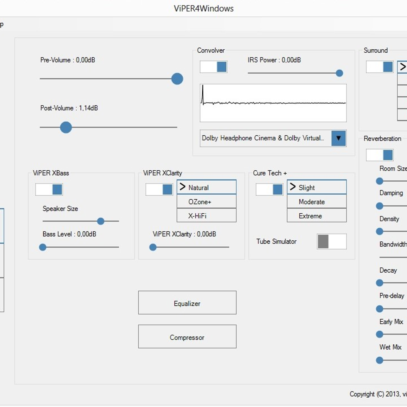
Task: Toggle the ViPER XClarity switch
Action: [159, 190]
